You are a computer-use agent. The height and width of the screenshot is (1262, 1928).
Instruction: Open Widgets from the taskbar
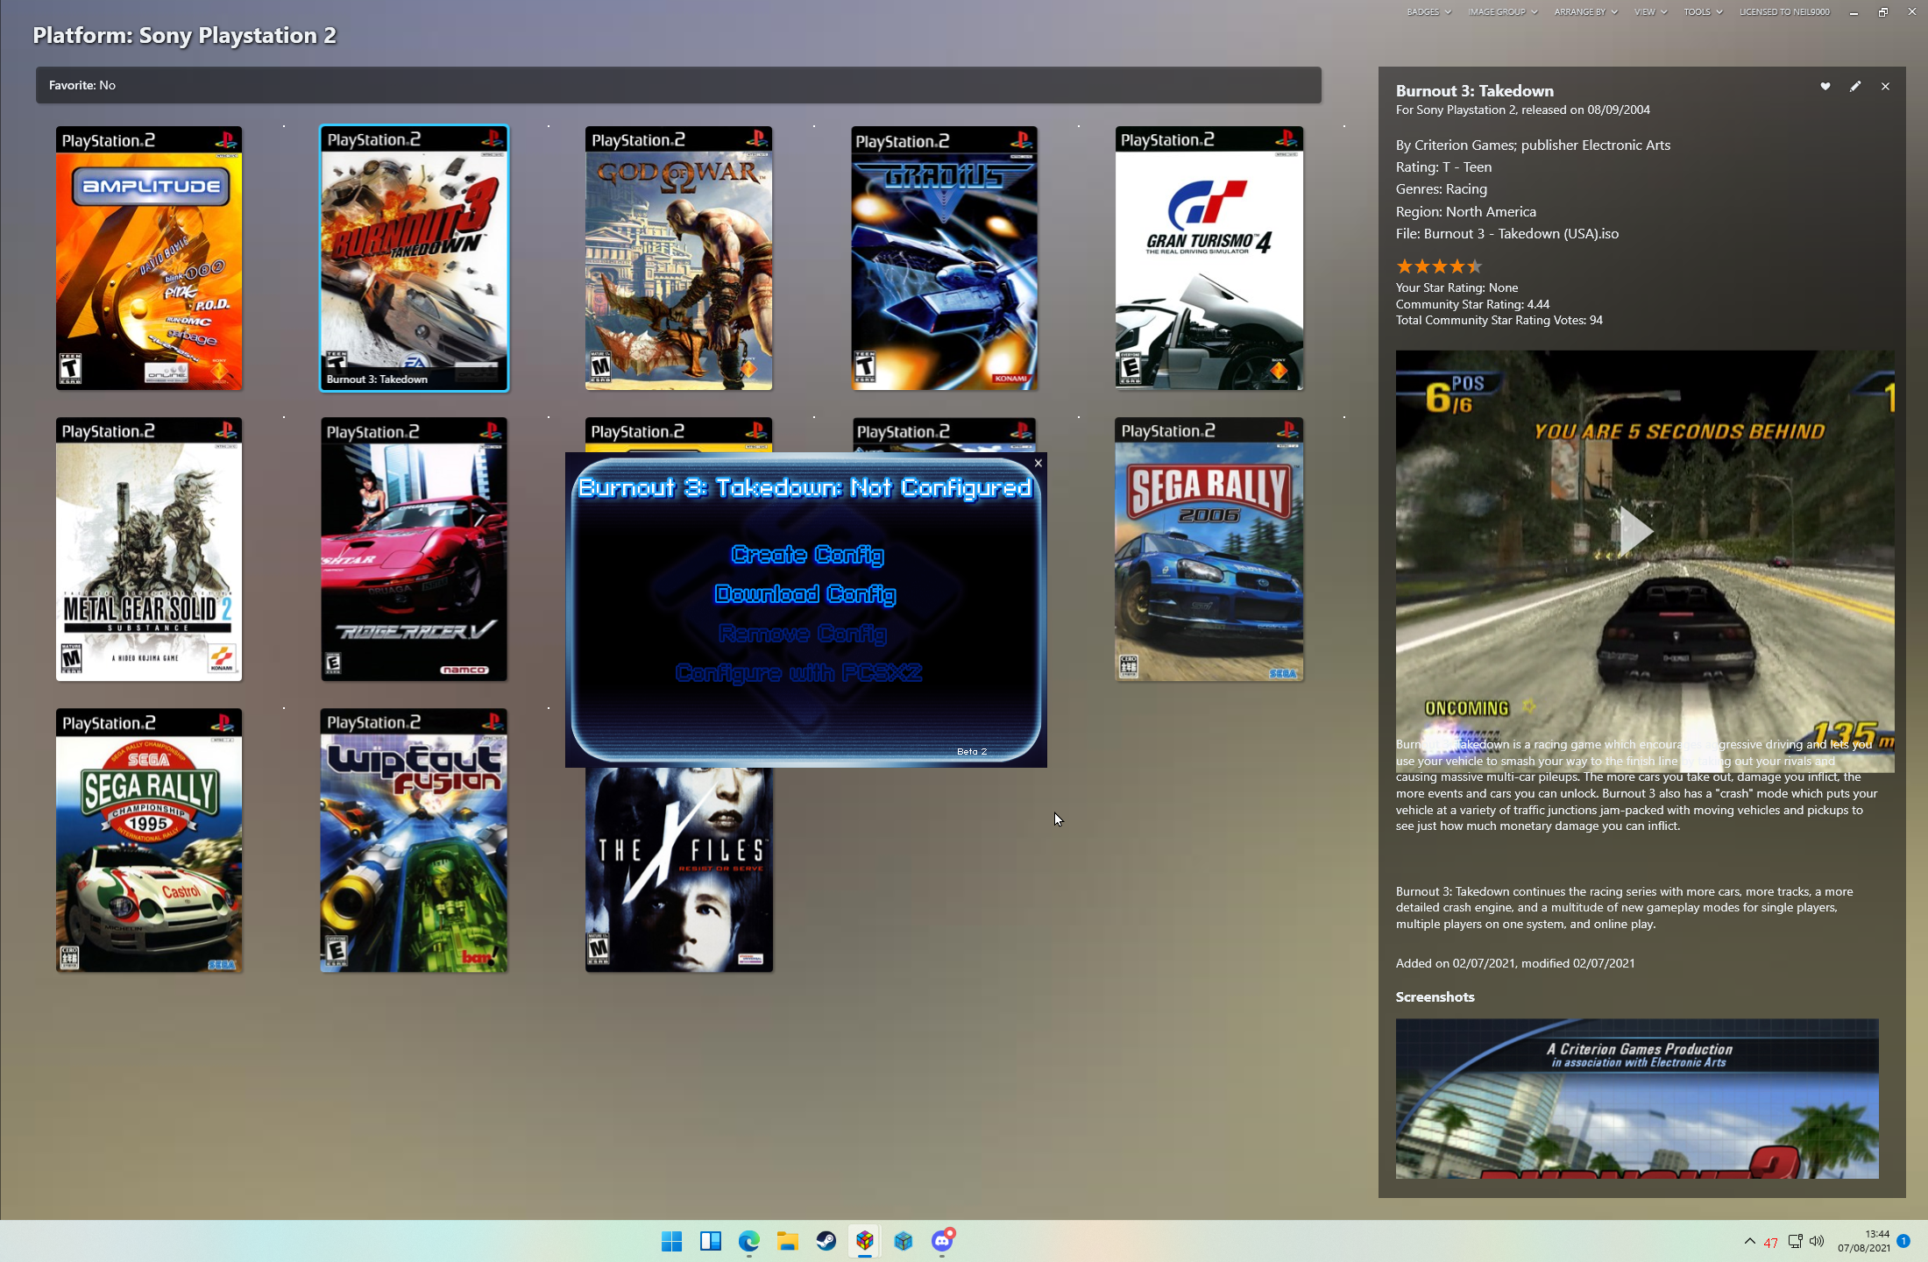[711, 1241]
